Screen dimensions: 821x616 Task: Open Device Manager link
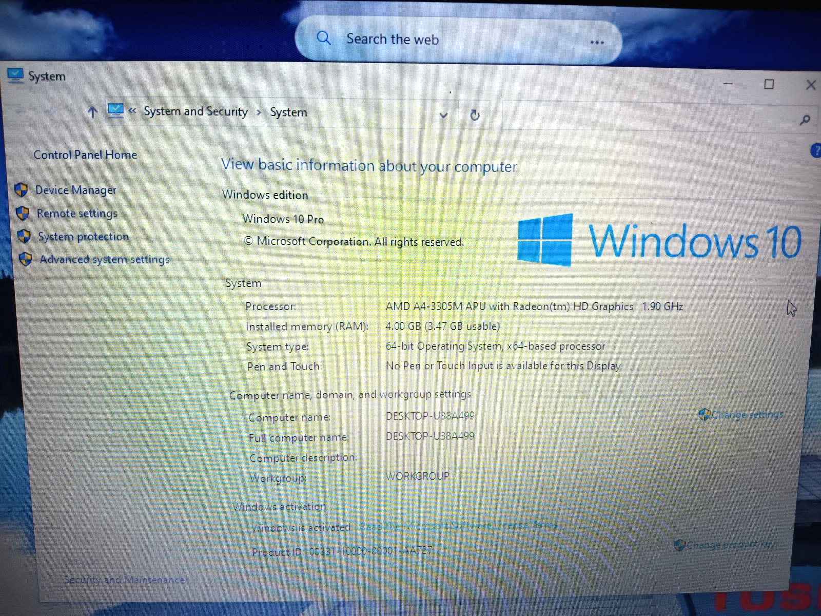[76, 190]
